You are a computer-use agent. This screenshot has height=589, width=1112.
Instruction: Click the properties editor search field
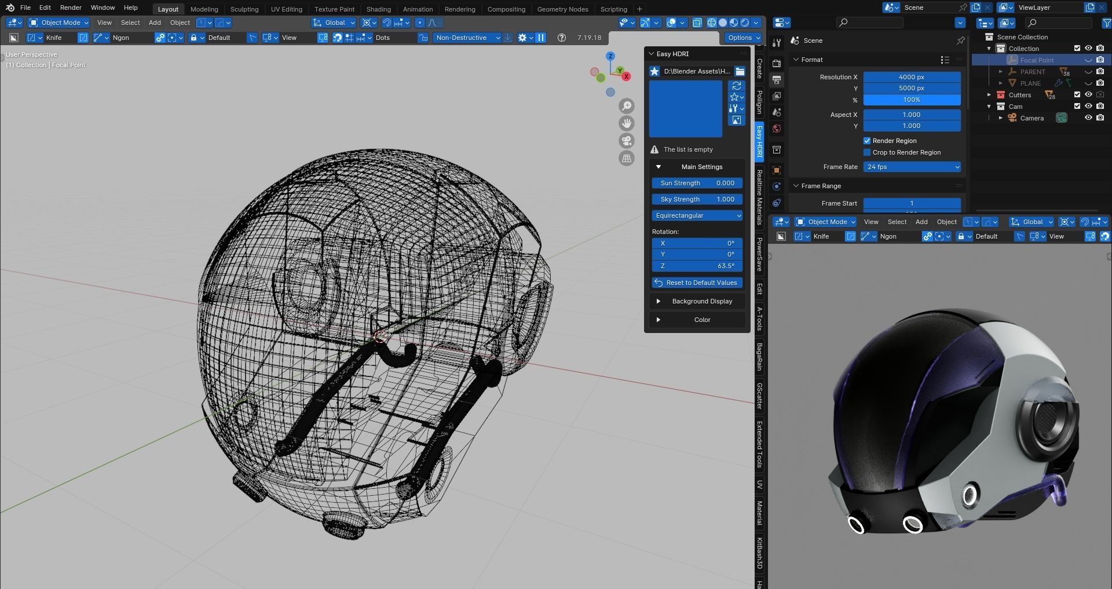point(869,23)
